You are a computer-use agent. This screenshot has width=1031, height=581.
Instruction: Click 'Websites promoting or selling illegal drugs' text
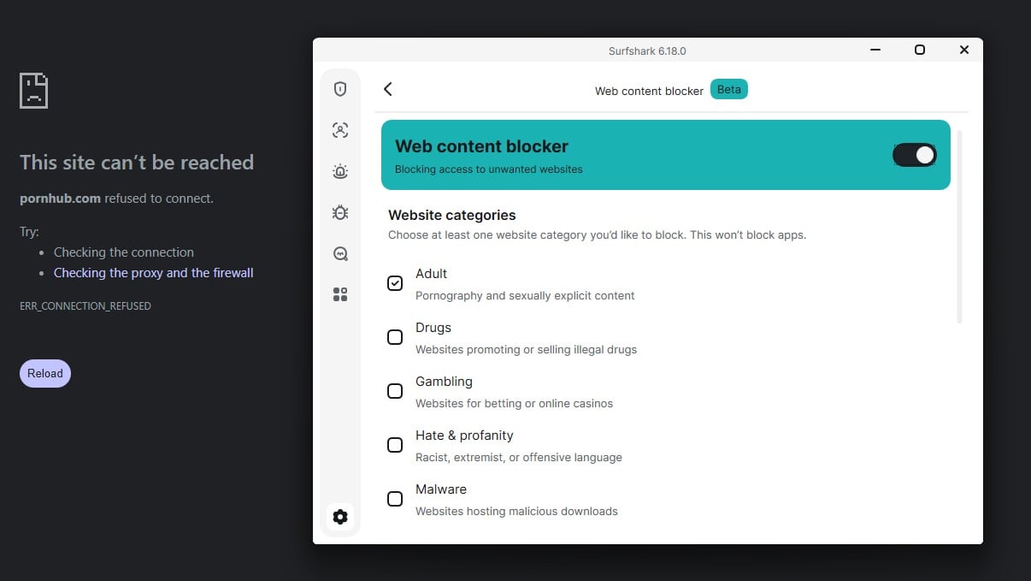526,350
